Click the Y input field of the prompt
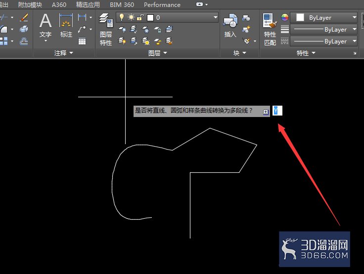The width and height of the screenshot is (364, 274). 277,111
